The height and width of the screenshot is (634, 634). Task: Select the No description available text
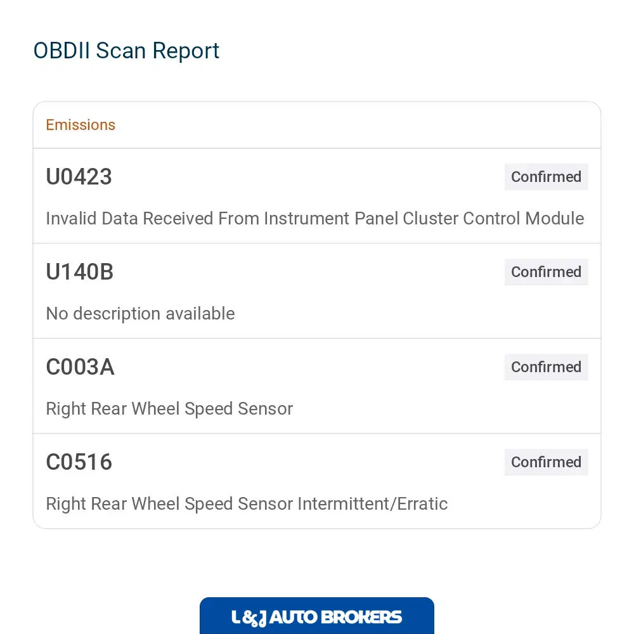coord(140,314)
